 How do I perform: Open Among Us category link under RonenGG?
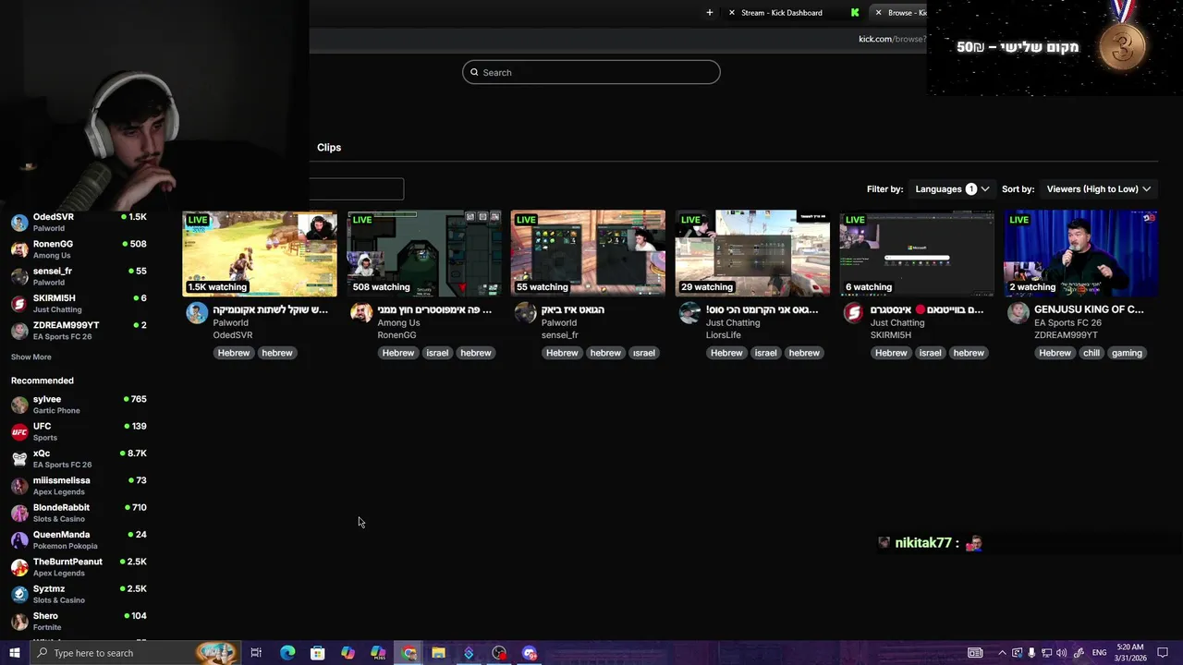tap(398, 322)
